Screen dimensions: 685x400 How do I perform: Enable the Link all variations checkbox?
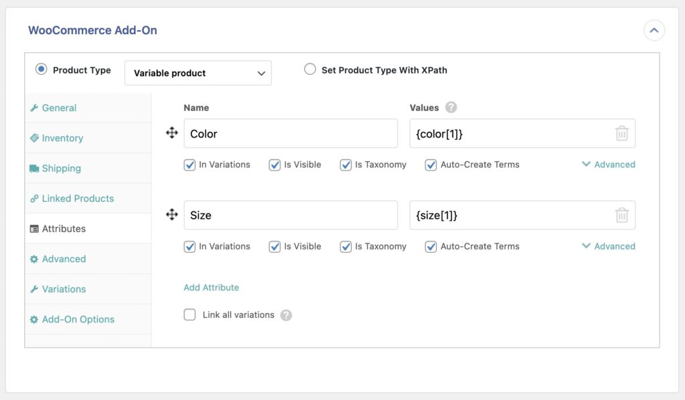[189, 314]
